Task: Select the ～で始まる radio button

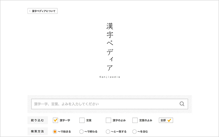Action: 55,132
